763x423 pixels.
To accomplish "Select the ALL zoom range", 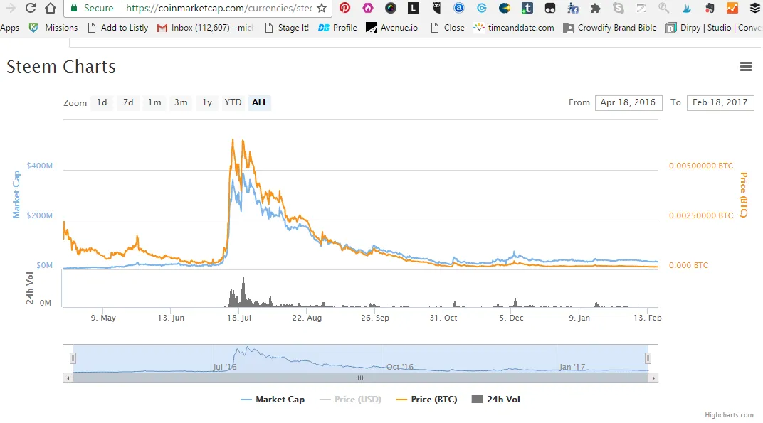I will 259,102.
